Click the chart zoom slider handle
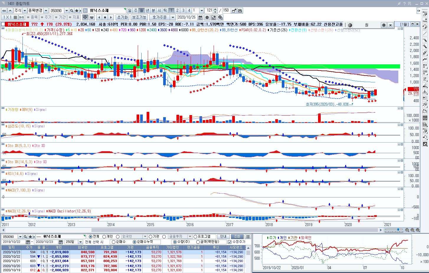Image resolution: width=429 pixels, height=273 pixels. click(398, 230)
